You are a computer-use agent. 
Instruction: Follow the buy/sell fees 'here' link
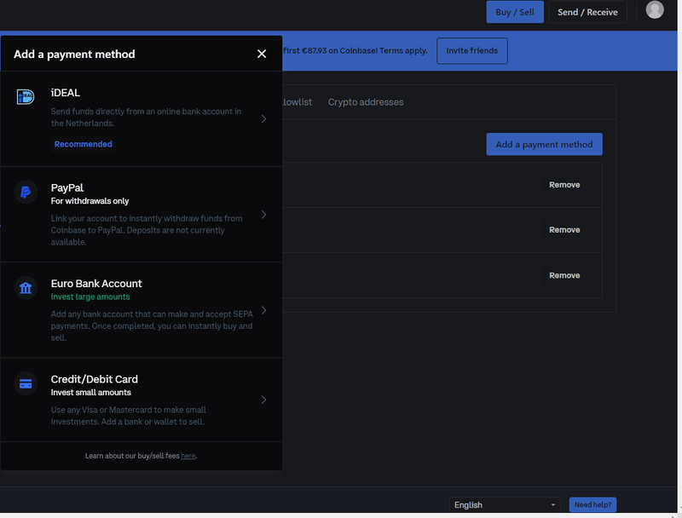point(188,456)
